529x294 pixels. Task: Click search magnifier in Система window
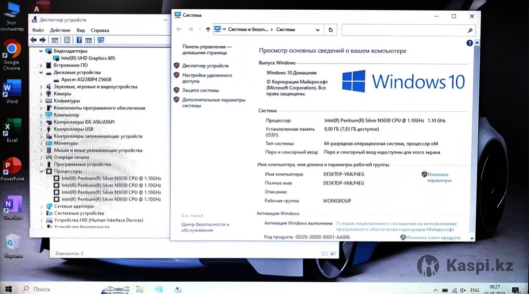[470, 30]
